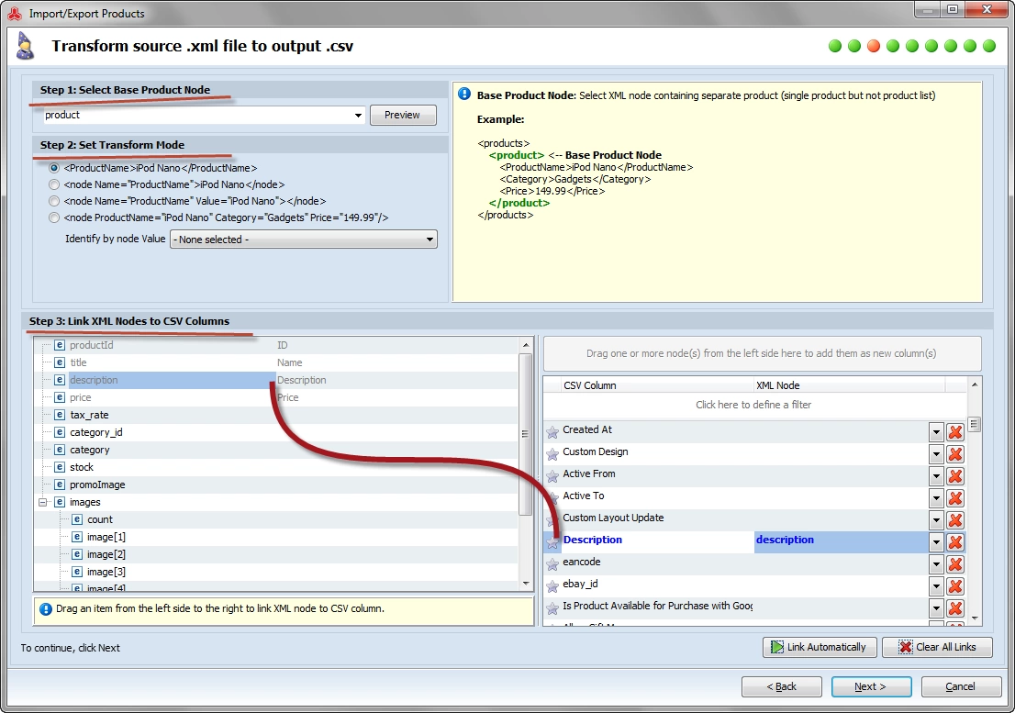Open the XML node dropdown for Custom Design
Viewport: 1015px width, 713px height.
(936, 454)
